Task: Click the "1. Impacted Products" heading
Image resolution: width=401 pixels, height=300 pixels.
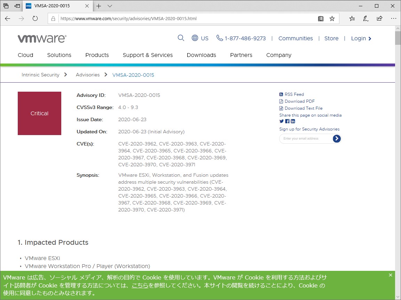Action: (53, 242)
